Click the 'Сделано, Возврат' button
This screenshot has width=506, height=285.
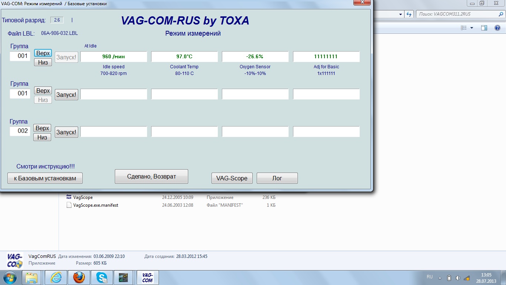(152, 177)
